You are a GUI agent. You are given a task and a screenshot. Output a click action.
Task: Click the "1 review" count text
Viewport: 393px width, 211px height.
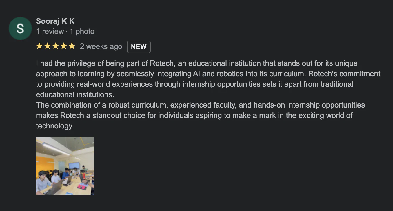pos(50,31)
